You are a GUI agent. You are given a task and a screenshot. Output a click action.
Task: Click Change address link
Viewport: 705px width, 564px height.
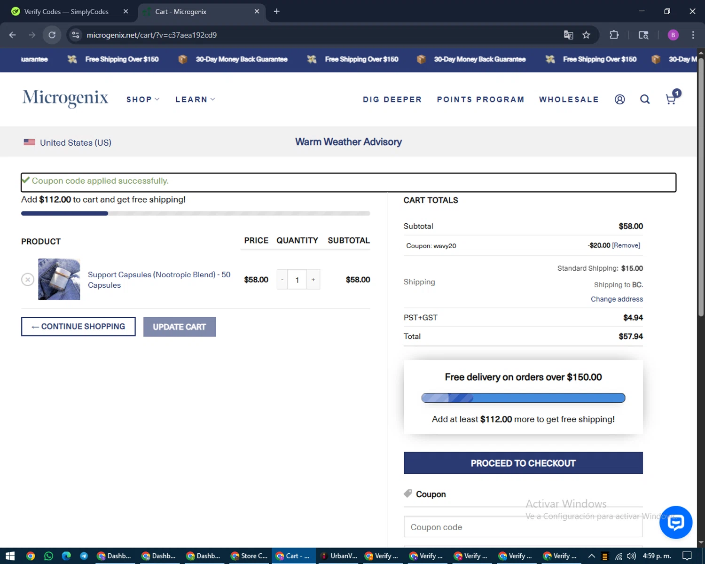coord(617,299)
